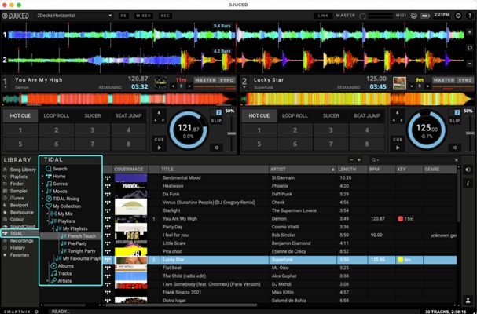477x314 pixels.
Task: Zoom out waveform with minus icon
Action: click(x=469, y=64)
